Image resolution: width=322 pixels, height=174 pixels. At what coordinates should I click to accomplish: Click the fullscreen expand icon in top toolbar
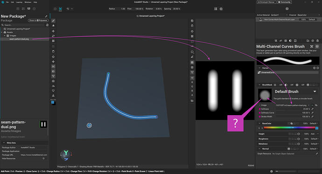coord(216,9)
